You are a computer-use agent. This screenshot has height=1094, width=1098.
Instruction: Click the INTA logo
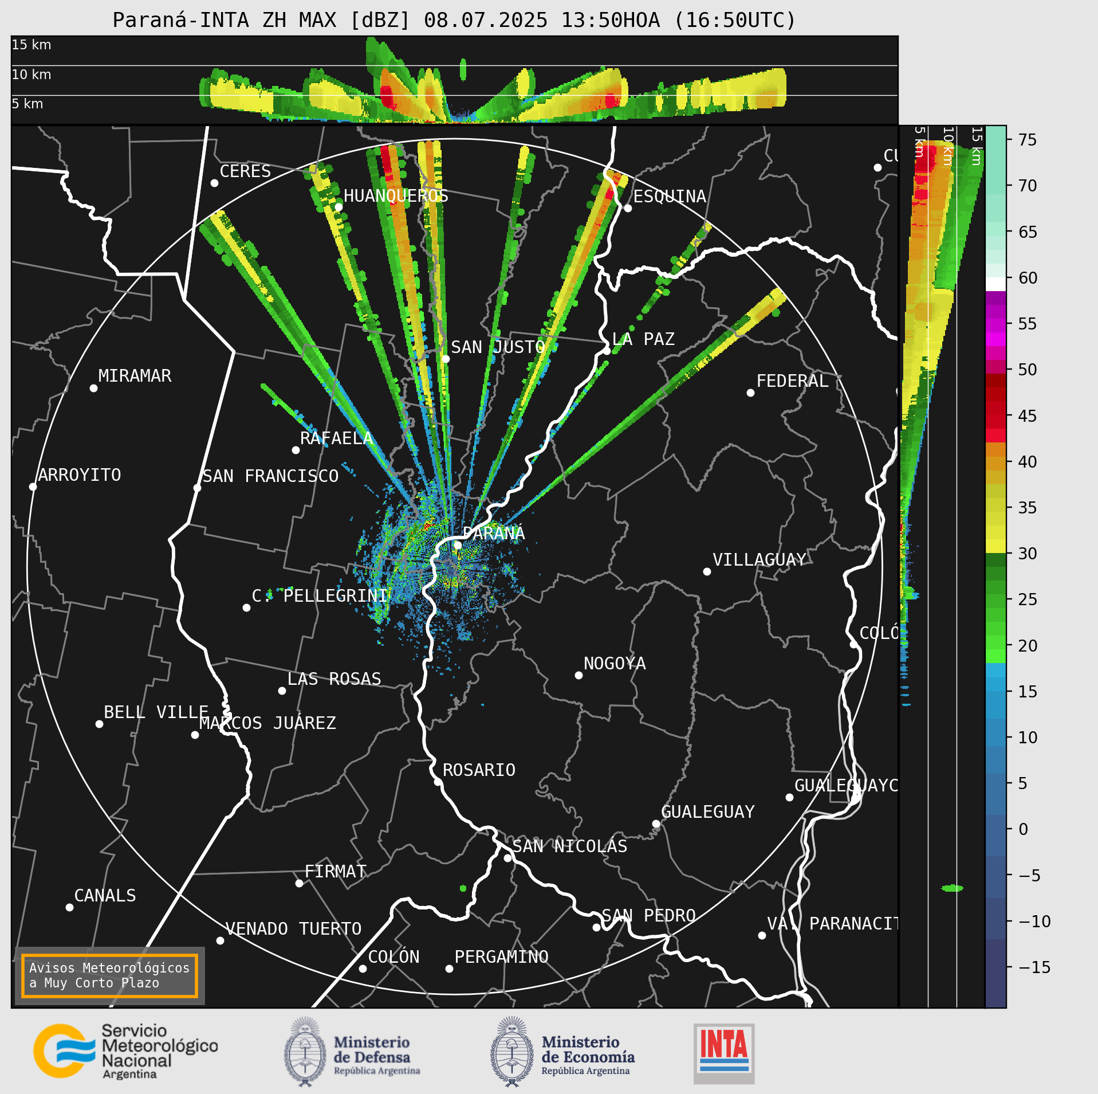click(724, 1053)
